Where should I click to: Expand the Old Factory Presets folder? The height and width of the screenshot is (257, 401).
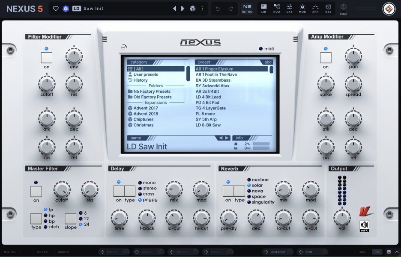pos(156,97)
